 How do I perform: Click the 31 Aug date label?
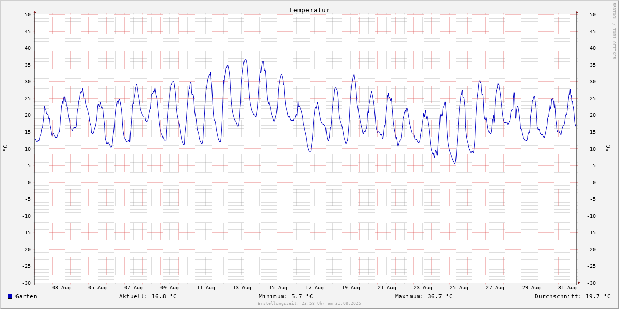tap(567, 288)
